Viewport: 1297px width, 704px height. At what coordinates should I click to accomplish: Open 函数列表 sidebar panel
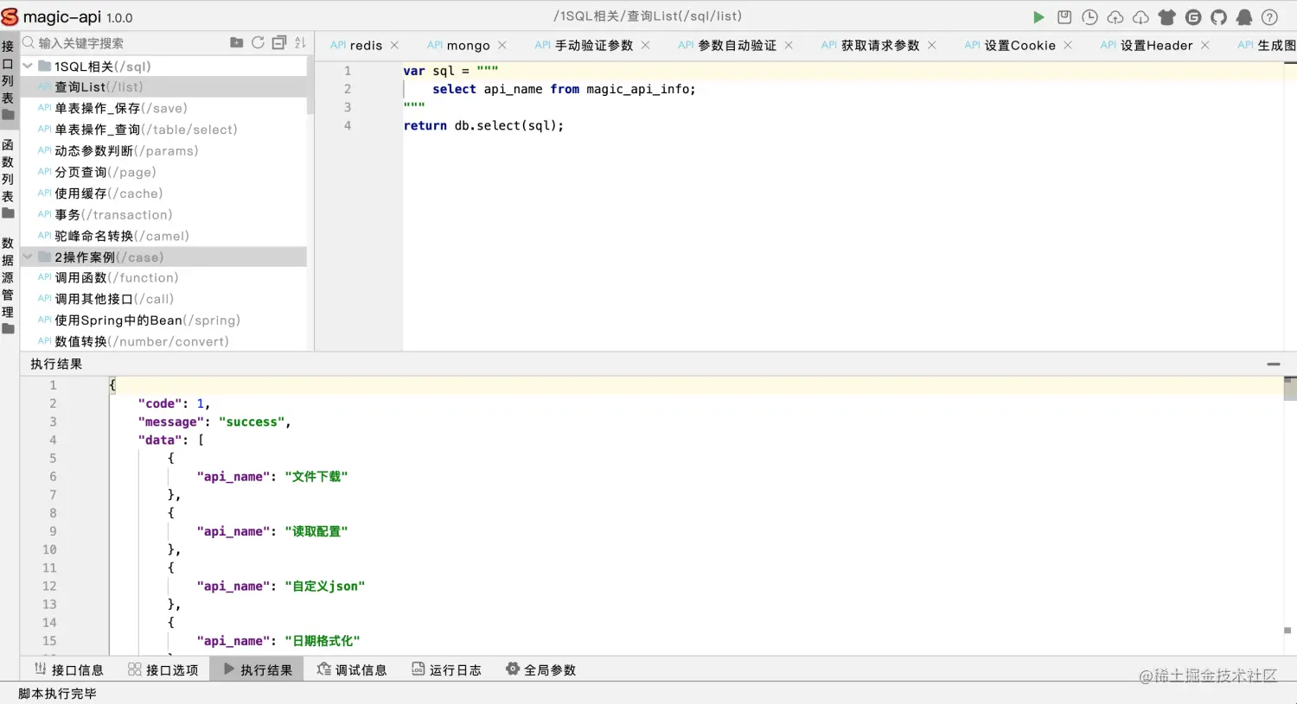click(x=8, y=179)
